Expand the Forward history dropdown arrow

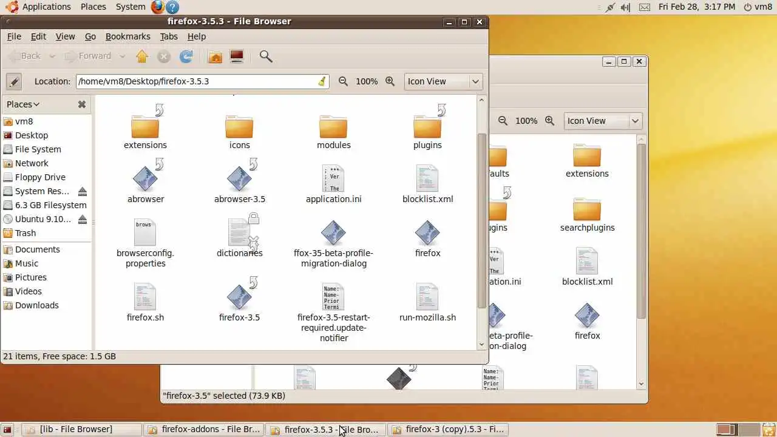pyautogui.click(x=122, y=56)
